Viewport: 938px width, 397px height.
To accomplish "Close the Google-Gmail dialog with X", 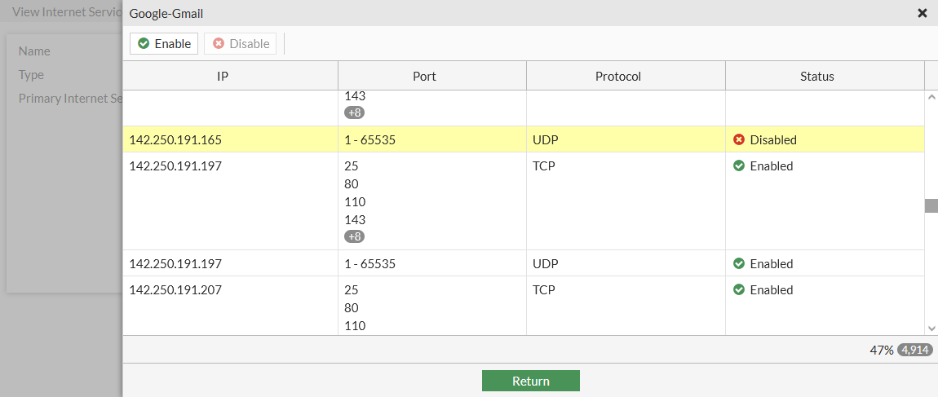I will point(923,13).
